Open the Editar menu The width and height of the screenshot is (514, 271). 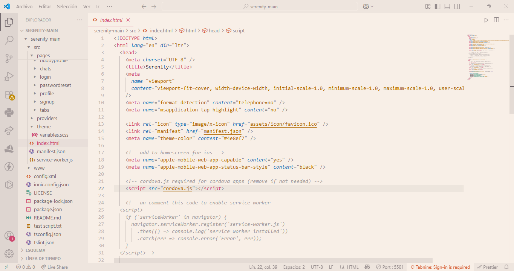(45, 6)
